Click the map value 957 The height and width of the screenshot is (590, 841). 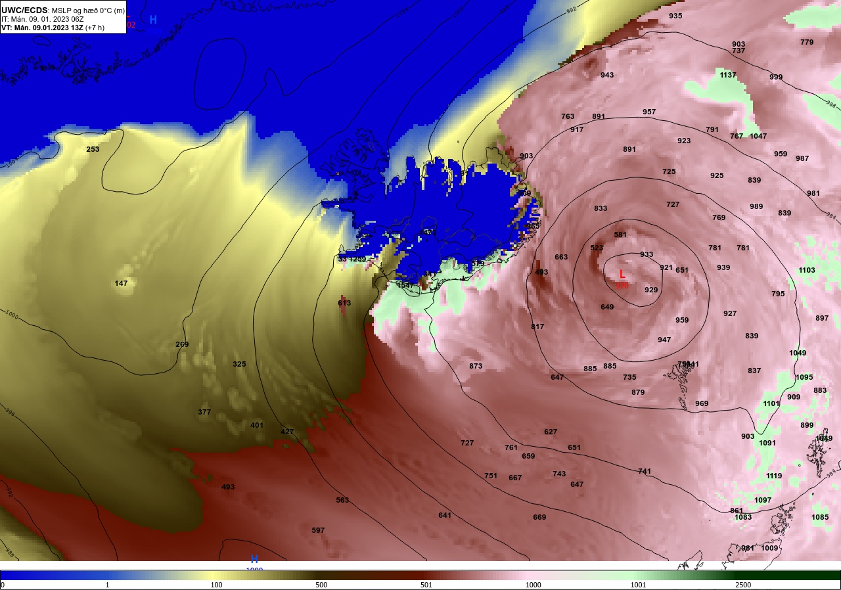(x=649, y=112)
